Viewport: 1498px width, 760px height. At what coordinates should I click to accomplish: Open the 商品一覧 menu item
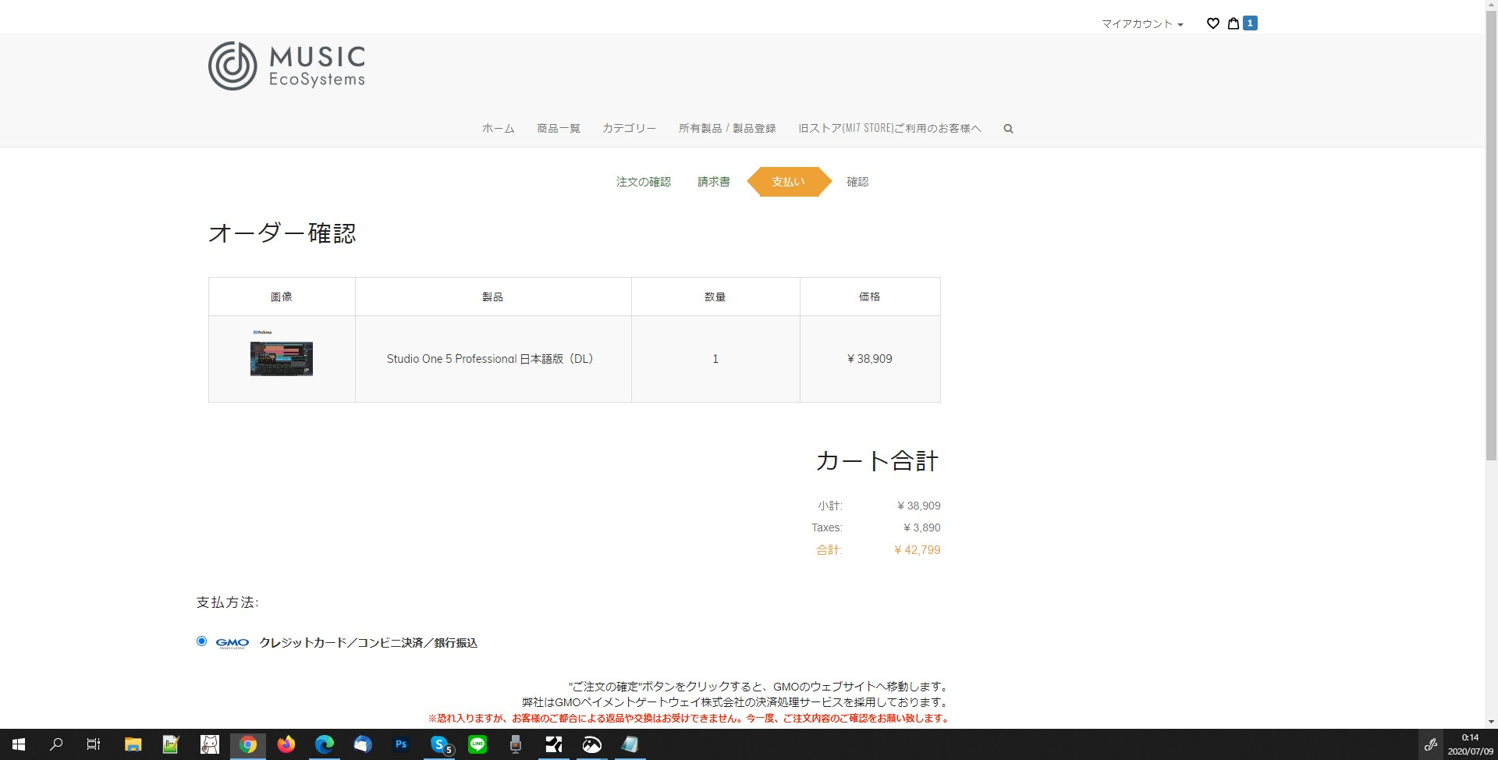click(559, 128)
